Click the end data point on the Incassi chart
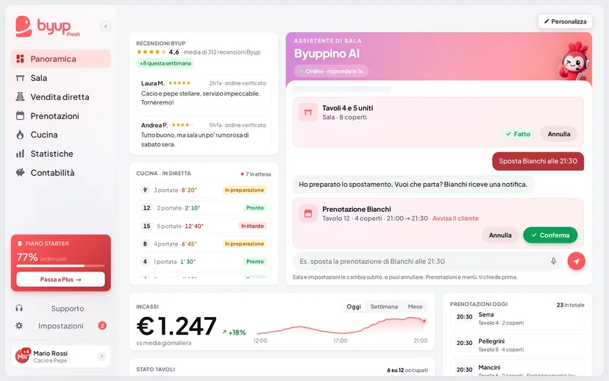The height and width of the screenshot is (381, 609). coord(424,321)
